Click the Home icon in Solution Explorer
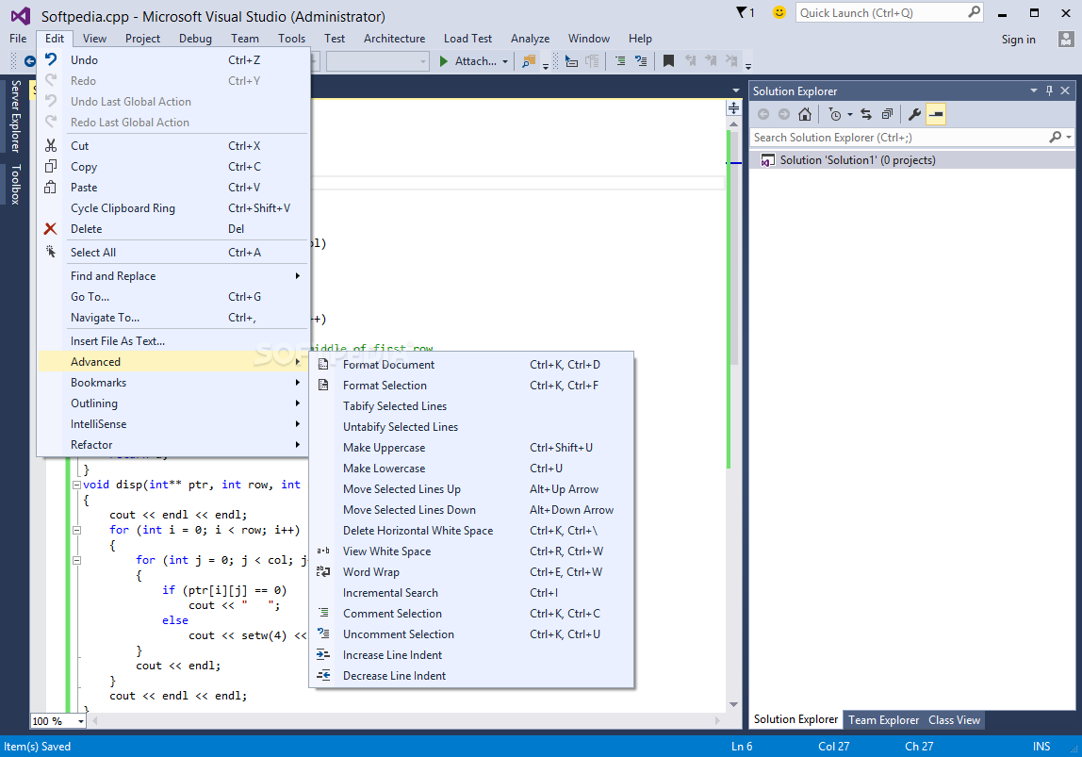This screenshot has width=1082, height=757. pyautogui.click(x=805, y=115)
